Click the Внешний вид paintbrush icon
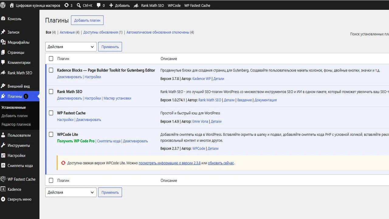 (3, 86)
